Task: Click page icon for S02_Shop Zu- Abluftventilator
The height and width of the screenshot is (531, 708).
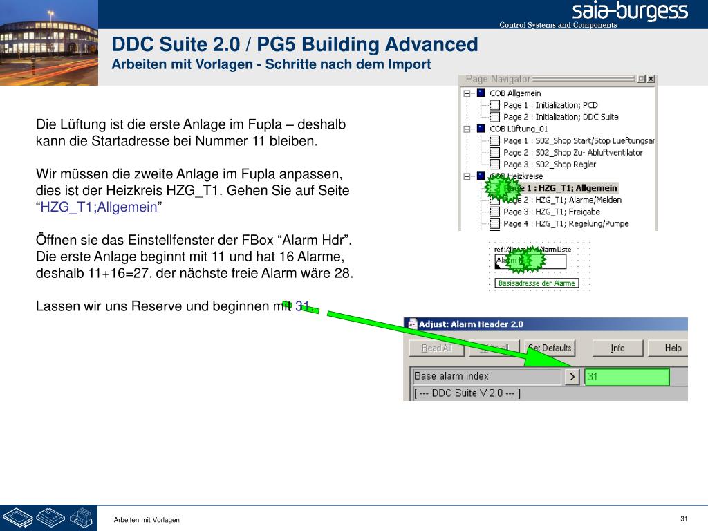Action: point(495,153)
